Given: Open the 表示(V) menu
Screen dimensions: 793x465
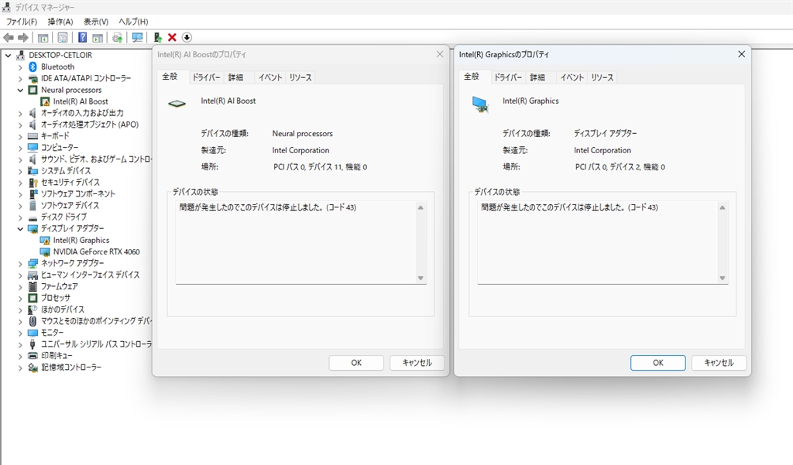Looking at the screenshot, I should (x=95, y=22).
